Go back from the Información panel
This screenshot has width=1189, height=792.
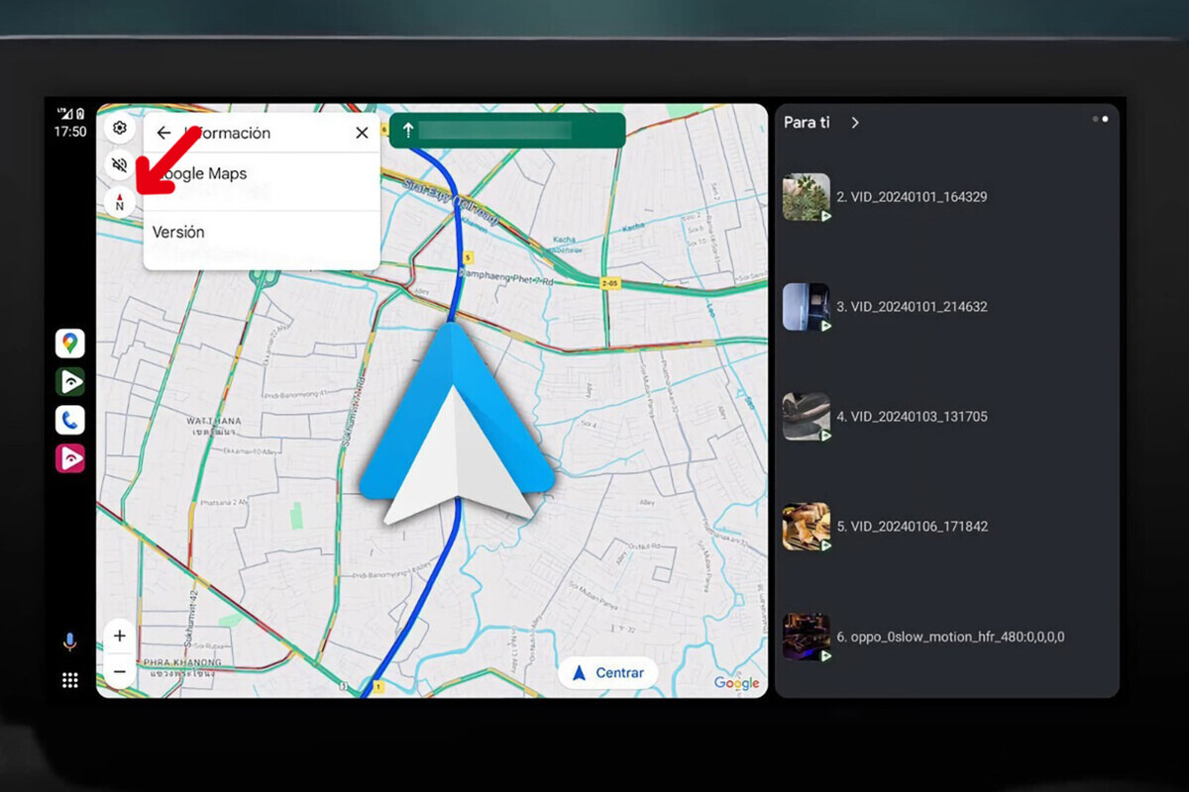coord(164,133)
